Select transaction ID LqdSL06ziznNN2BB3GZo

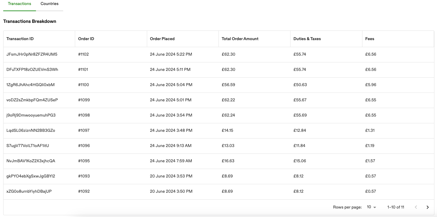[31, 130]
